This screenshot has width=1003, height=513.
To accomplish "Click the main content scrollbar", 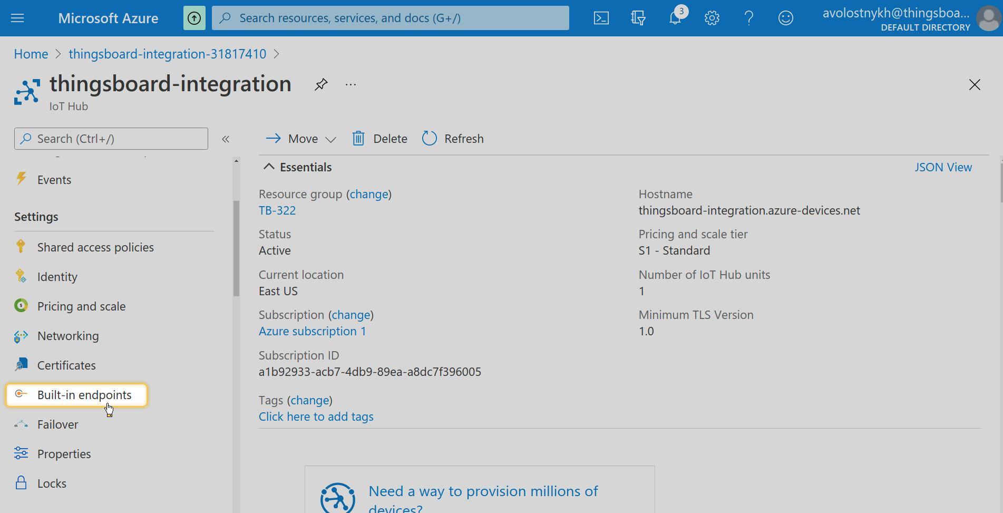I will point(1001,182).
